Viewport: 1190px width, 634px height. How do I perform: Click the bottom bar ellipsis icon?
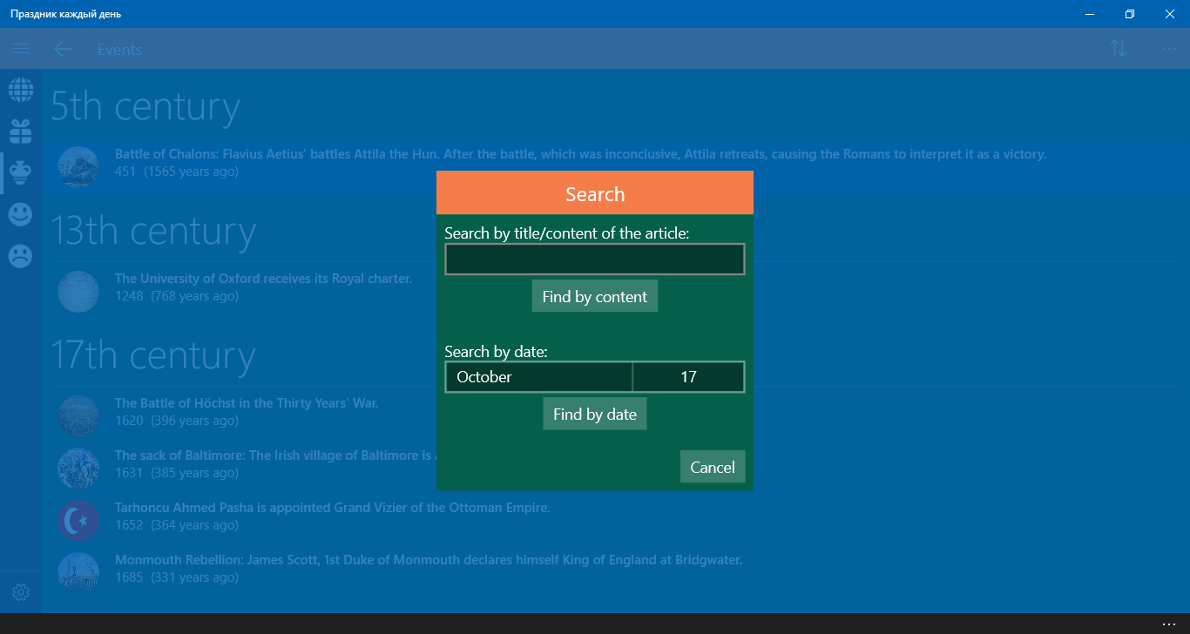click(x=1169, y=624)
